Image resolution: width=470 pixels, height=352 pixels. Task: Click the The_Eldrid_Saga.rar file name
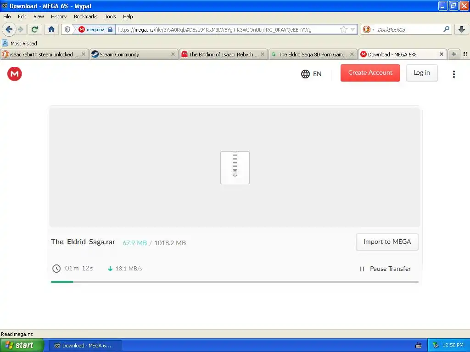[x=83, y=242]
